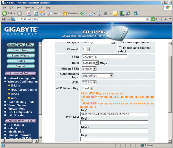The image size is (173, 148).
Task: Open the 802.1x sidebar link
Action: (x=15, y=94)
